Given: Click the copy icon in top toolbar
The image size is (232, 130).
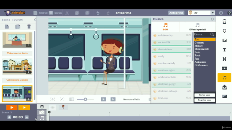Looking at the screenshot, I should 77,13.
